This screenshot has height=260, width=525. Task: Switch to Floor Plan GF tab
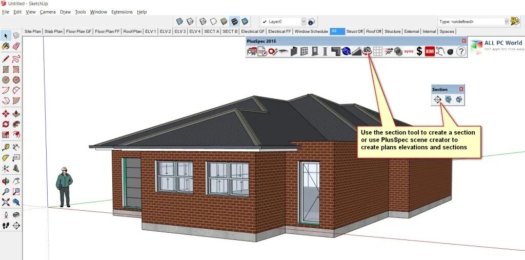click(78, 31)
